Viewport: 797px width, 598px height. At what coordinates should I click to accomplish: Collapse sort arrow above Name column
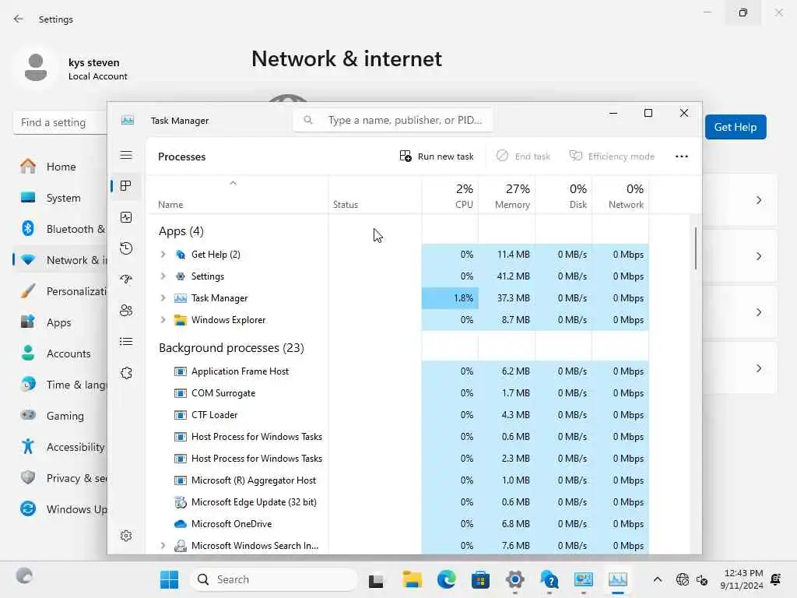pyautogui.click(x=233, y=183)
